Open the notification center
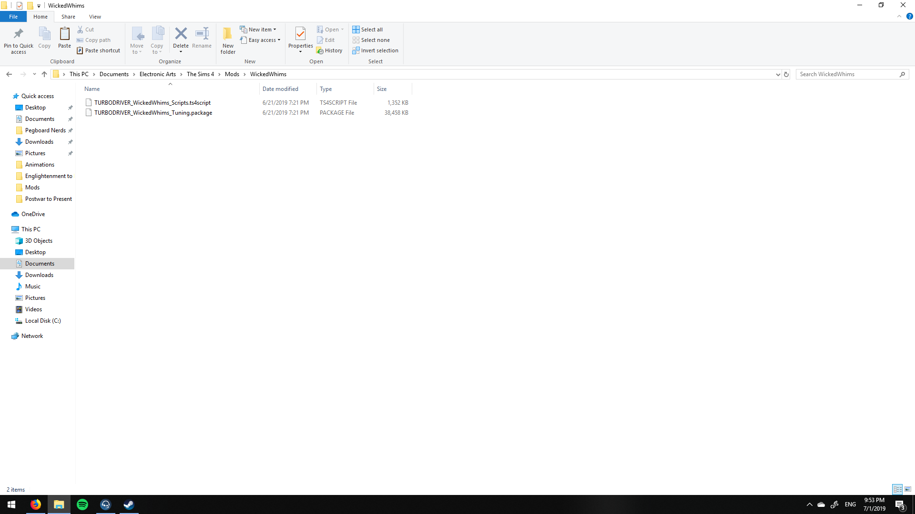Image resolution: width=915 pixels, height=514 pixels. [900, 504]
